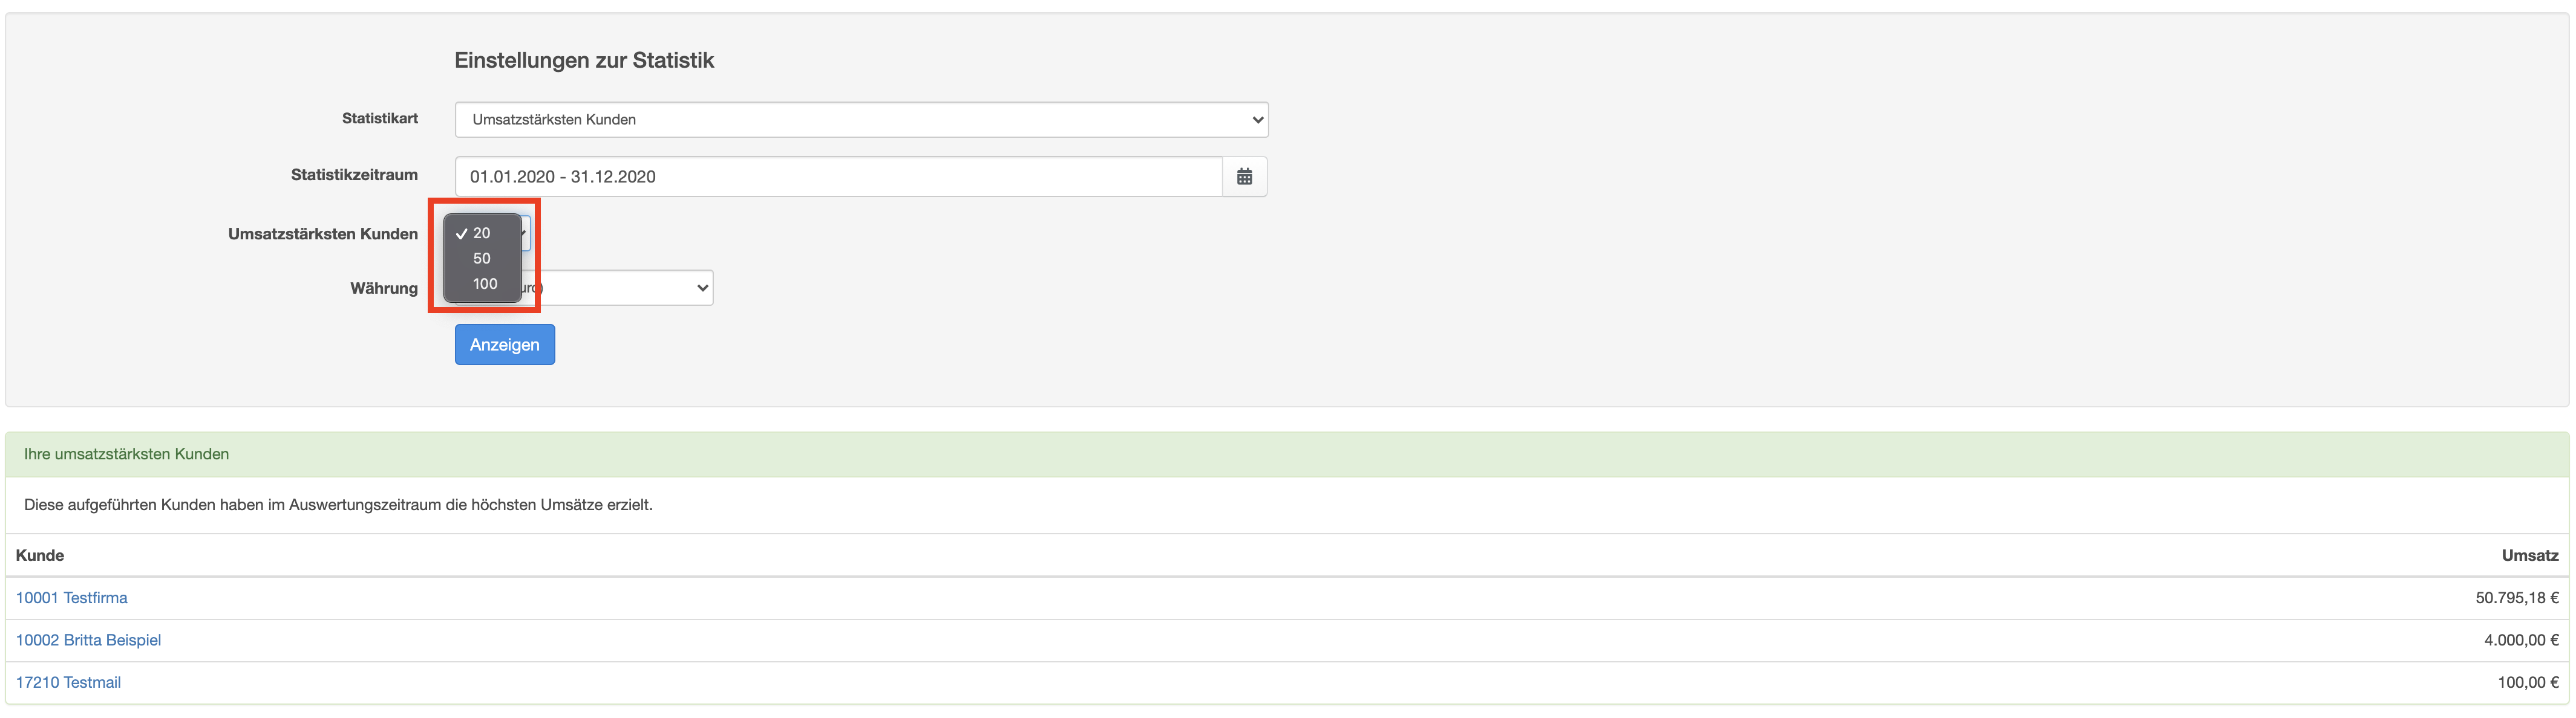Open customer link 10001 Testfirma

point(72,598)
